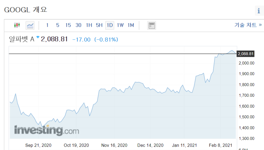Click the 2,088.81 price value
The width and height of the screenshot is (264, 150).
tap(54, 39)
